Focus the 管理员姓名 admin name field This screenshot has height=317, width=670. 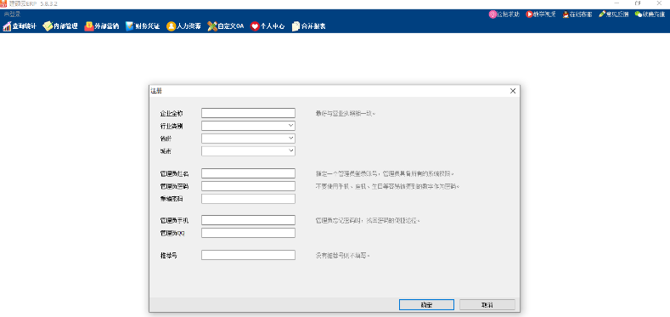(x=248, y=173)
